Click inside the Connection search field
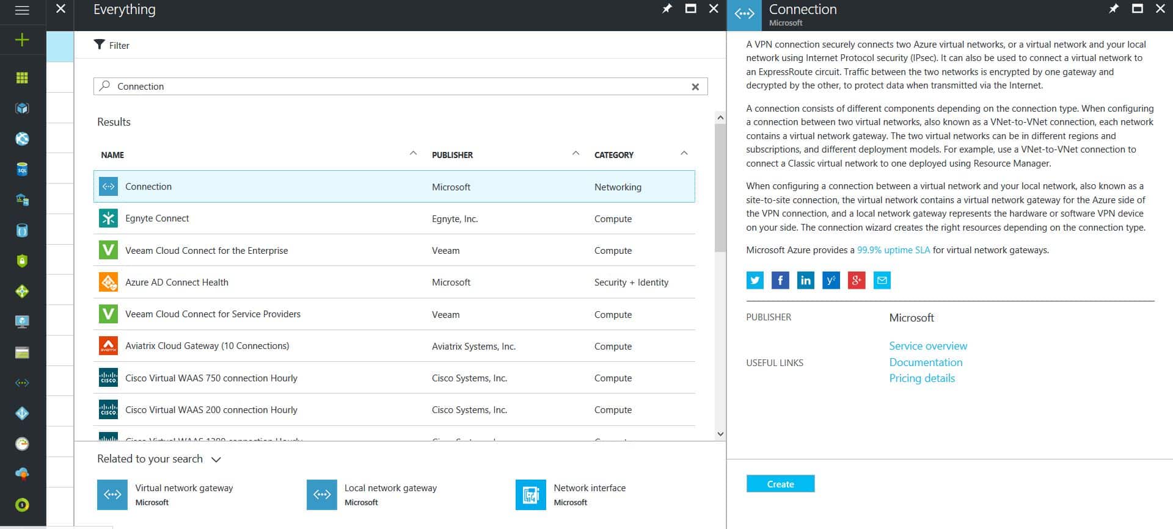Screen dimensions: 1173x529 click(x=400, y=86)
